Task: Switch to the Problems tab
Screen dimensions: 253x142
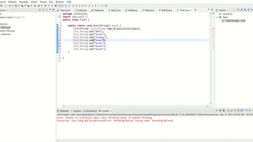Action: (63, 111)
